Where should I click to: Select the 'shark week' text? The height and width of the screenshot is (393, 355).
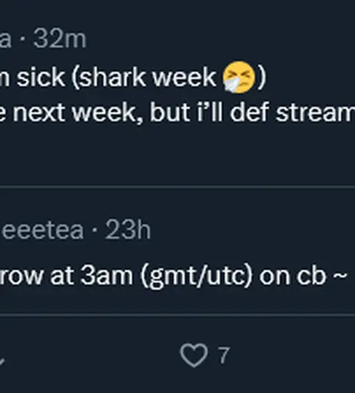click(144, 77)
